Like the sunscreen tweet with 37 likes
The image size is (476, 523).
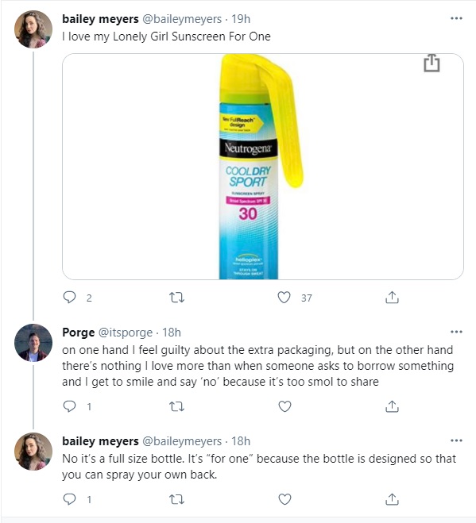pos(284,297)
